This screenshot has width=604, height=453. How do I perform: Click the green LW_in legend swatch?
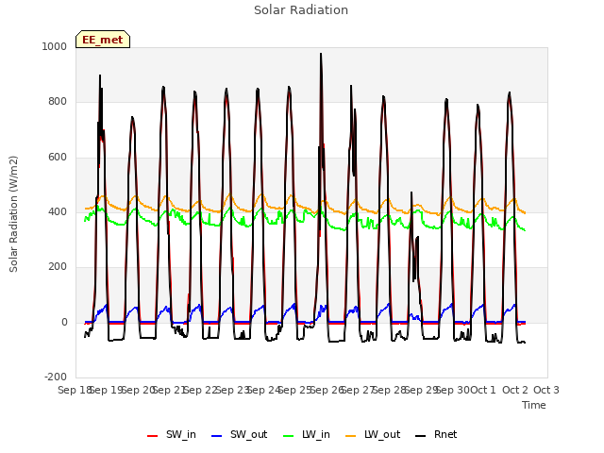(x=289, y=436)
